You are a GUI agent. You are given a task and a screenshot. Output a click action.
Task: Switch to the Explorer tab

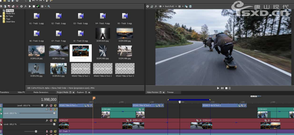(x=80, y=92)
